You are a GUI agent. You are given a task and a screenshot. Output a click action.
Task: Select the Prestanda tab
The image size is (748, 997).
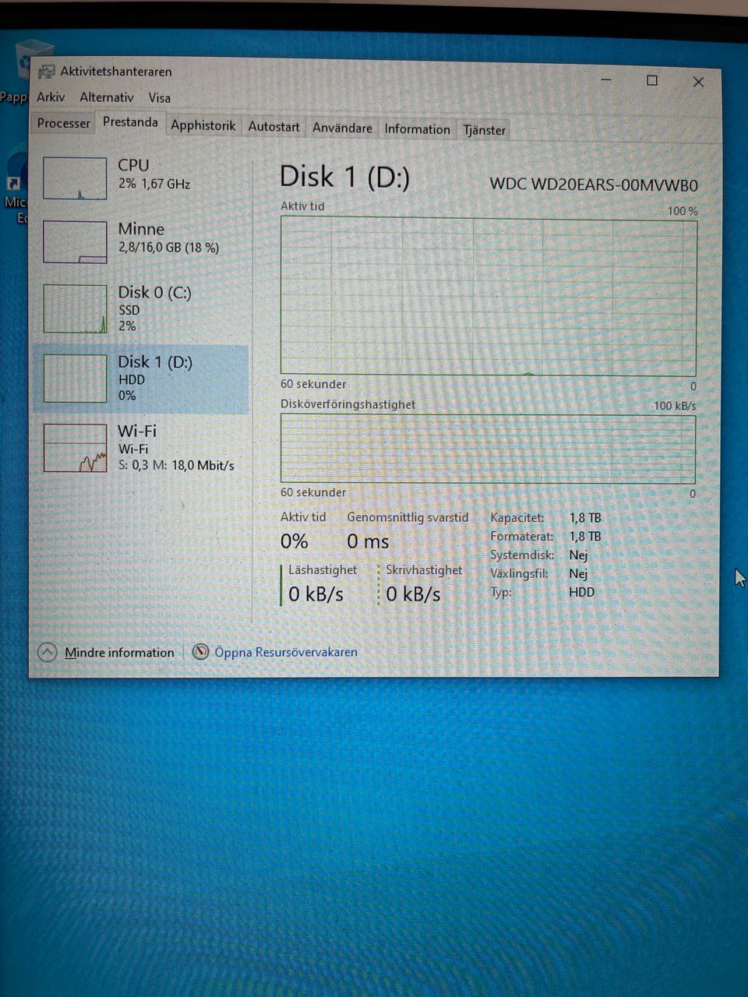(130, 122)
